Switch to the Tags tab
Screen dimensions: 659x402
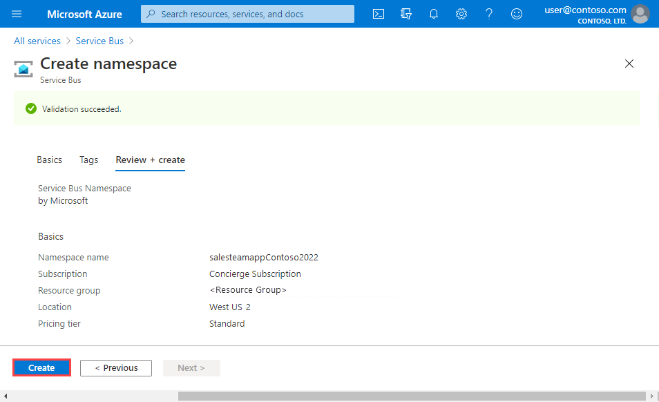[88, 160]
